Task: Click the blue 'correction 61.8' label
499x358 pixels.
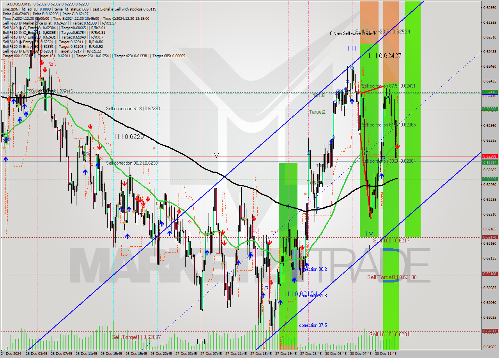Action: point(313,296)
